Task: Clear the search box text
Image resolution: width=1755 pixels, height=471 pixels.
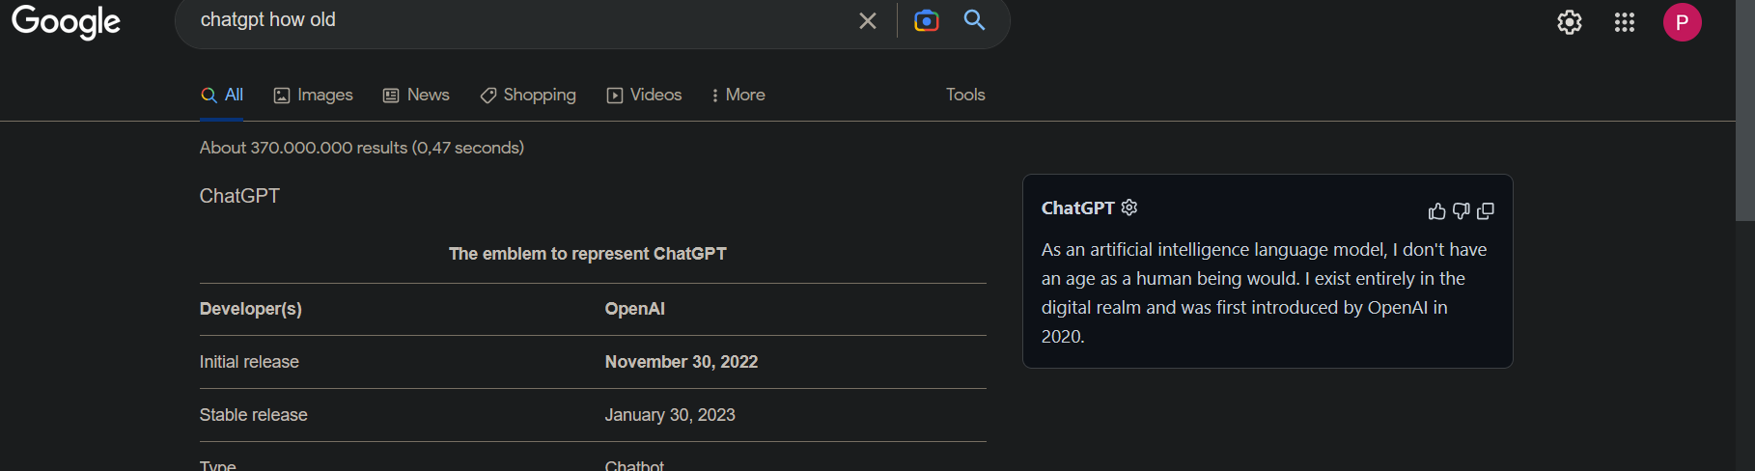Action: [867, 20]
